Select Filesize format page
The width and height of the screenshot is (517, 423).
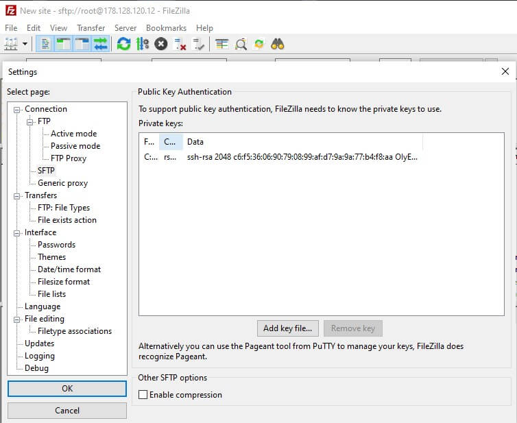click(x=64, y=282)
